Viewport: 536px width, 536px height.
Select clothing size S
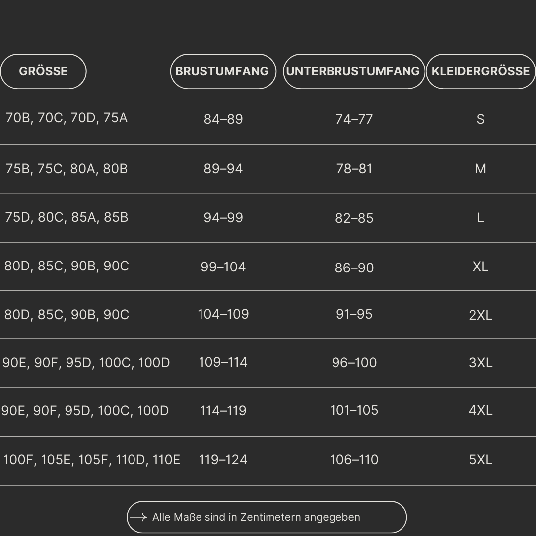[x=480, y=119]
